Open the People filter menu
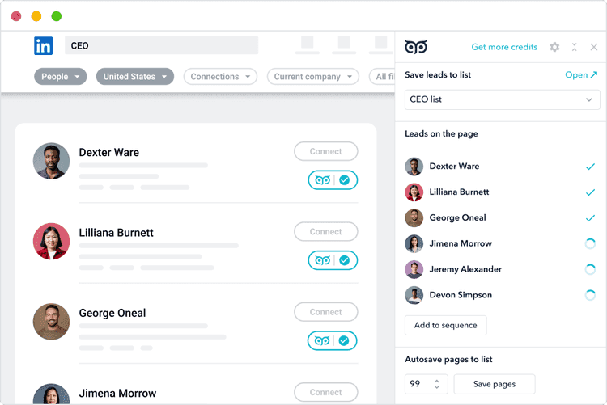607x405 pixels. 61,77
